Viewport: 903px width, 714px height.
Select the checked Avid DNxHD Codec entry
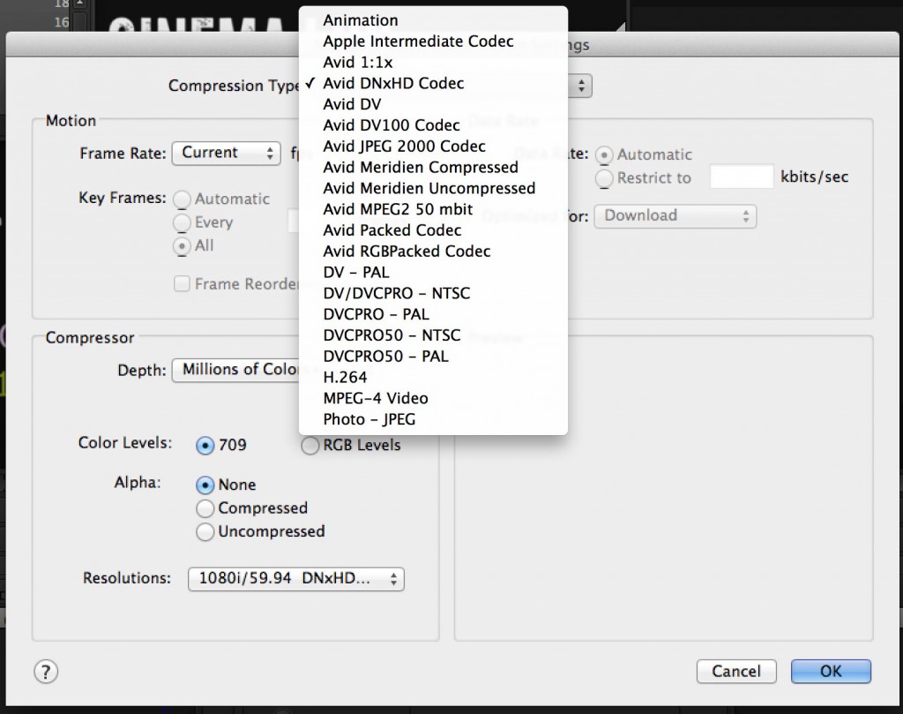[433, 84]
